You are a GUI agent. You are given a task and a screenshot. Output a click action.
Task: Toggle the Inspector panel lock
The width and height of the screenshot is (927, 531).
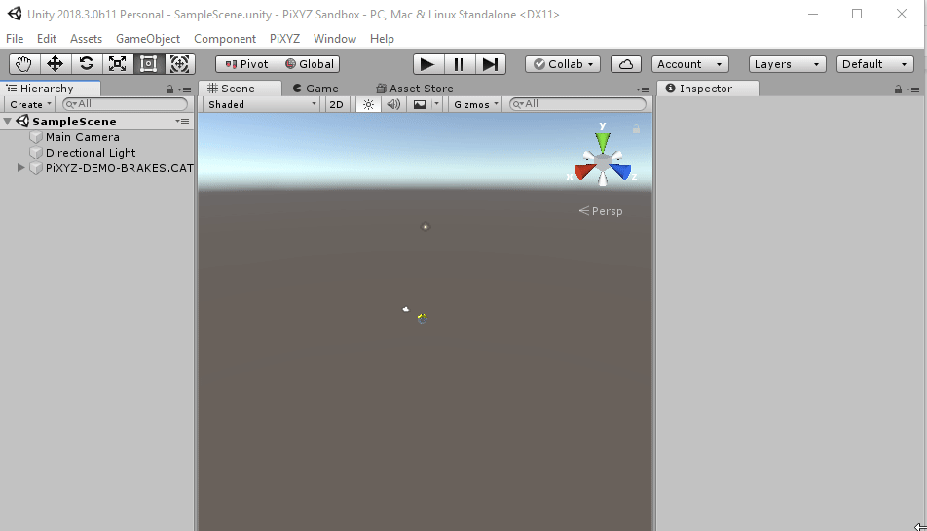point(898,89)
